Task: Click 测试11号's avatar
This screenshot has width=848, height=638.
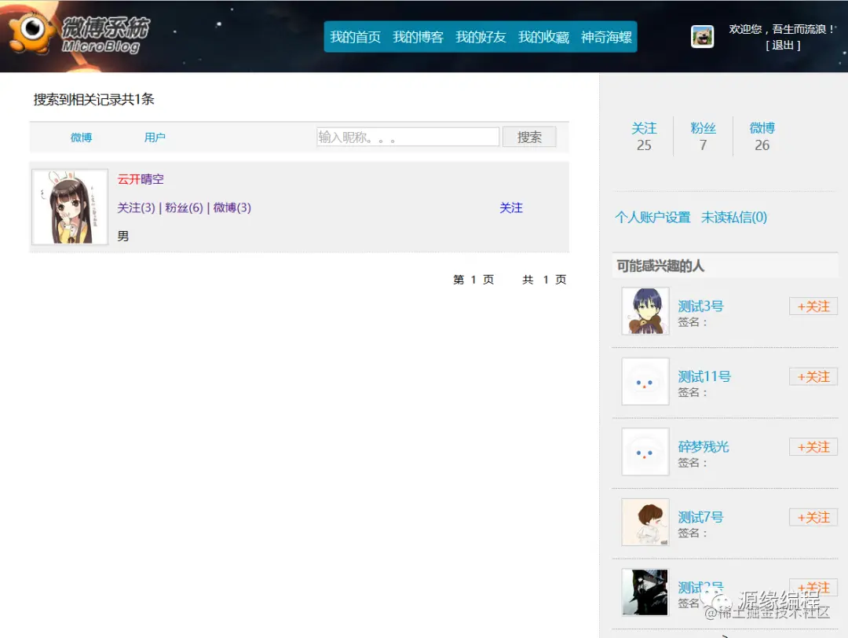Action: coord(645,382)
